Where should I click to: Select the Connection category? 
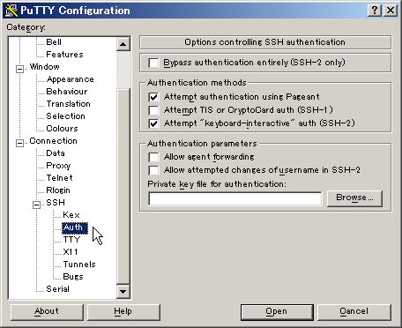click(53, 141)
